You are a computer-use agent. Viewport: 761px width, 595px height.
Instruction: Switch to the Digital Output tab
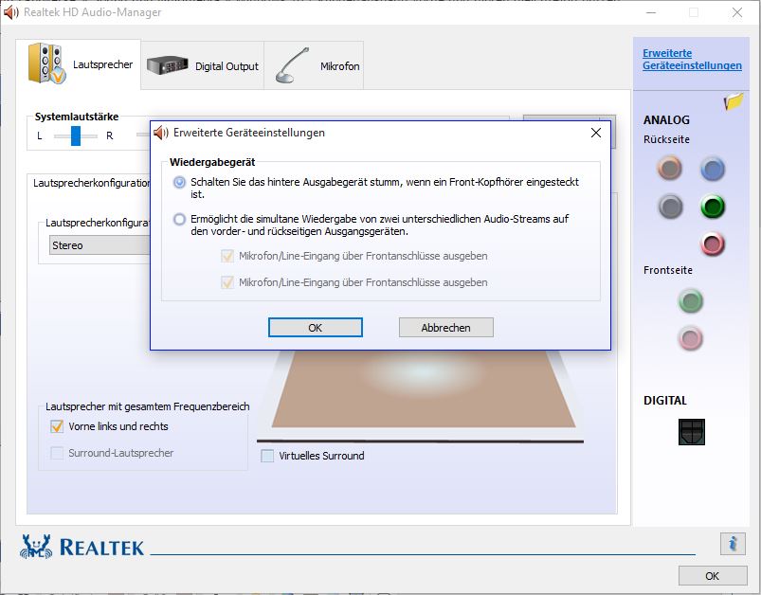pyautogui.click(x=203, y=65)
